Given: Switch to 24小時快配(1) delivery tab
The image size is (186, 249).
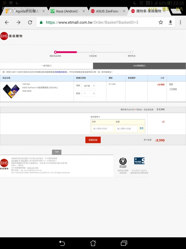Looking at the screenshot, I should (139, 66).
